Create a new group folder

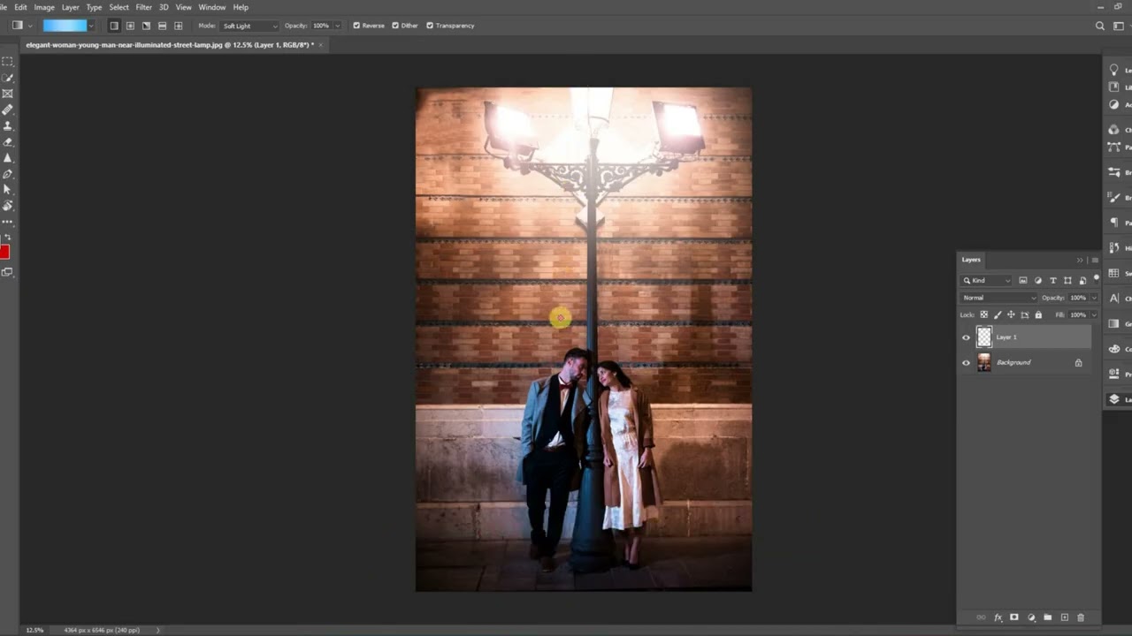tap(1048, 617)
